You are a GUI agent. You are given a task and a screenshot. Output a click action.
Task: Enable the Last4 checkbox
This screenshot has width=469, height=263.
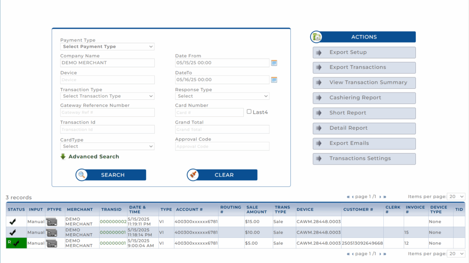coord(249,111)
